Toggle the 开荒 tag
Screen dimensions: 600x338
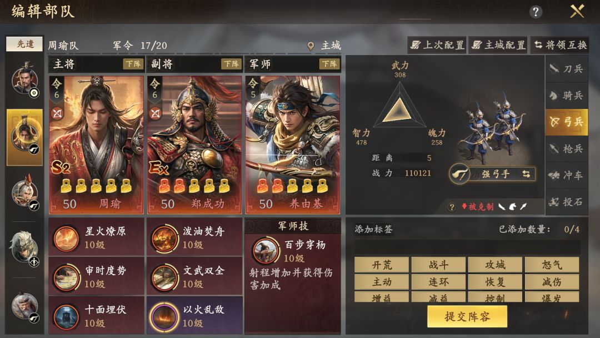pyautogui.click(x=382, y=265)
